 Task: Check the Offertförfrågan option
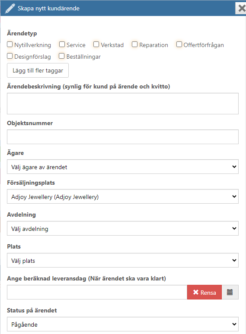(x=179, y=44)
